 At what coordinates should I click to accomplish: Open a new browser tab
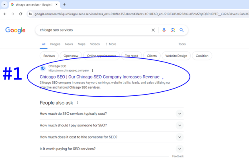click(64, 4)
